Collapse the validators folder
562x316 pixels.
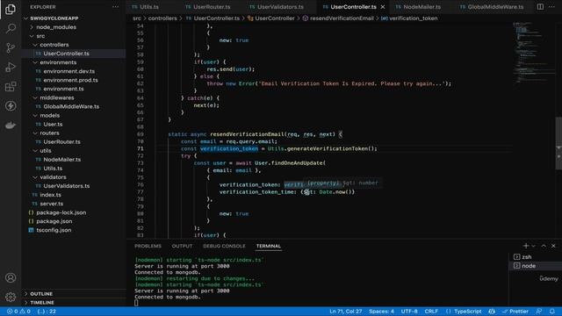(53, 177)
